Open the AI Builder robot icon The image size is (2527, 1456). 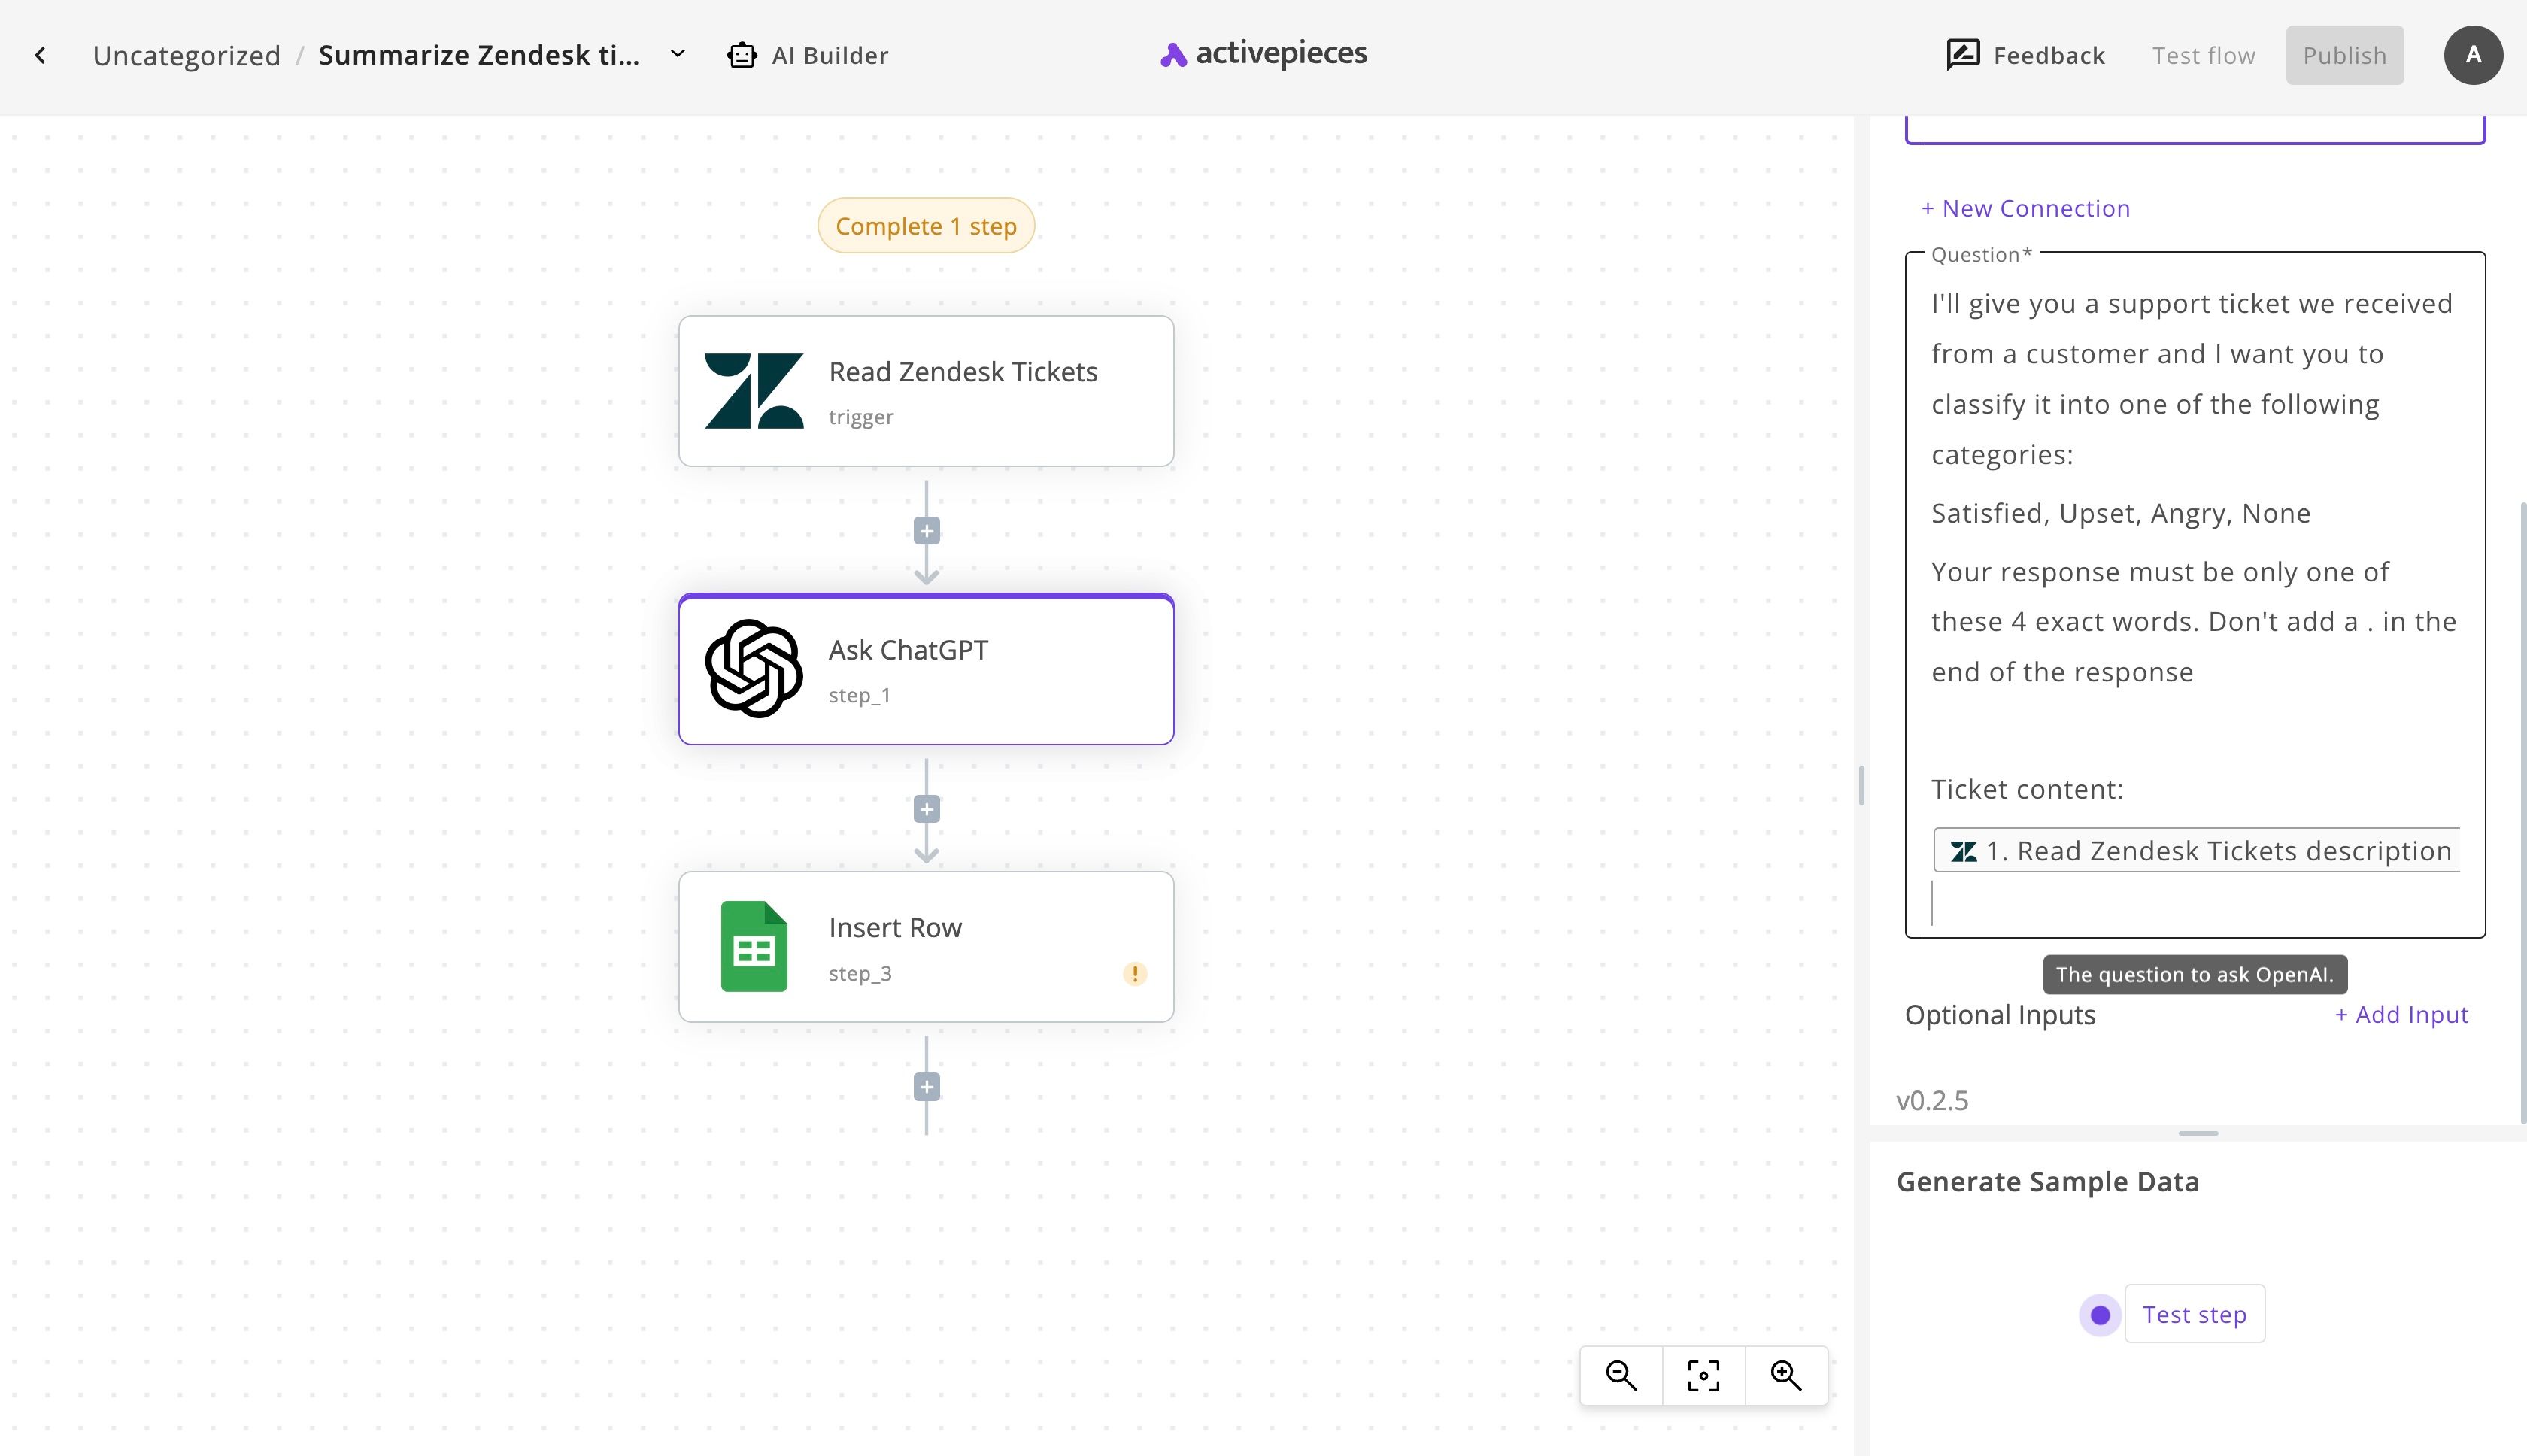coord(742,55)
